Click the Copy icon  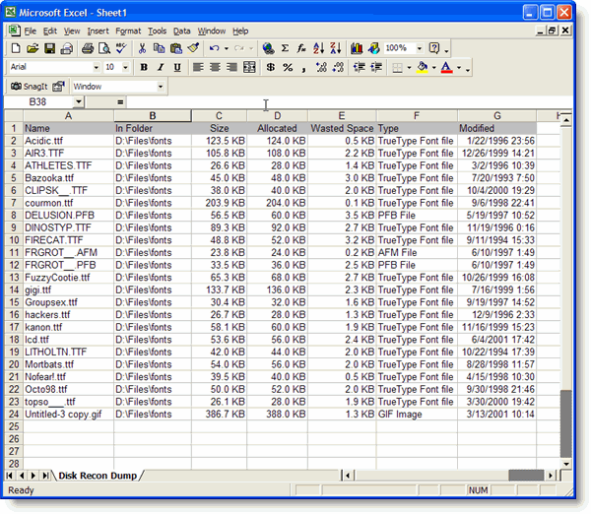[159, 48]
